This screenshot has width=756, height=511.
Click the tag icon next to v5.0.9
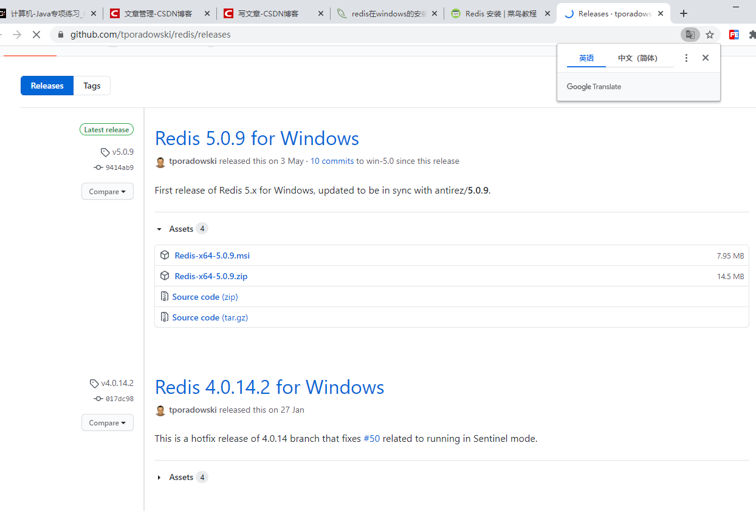point(105,152)
